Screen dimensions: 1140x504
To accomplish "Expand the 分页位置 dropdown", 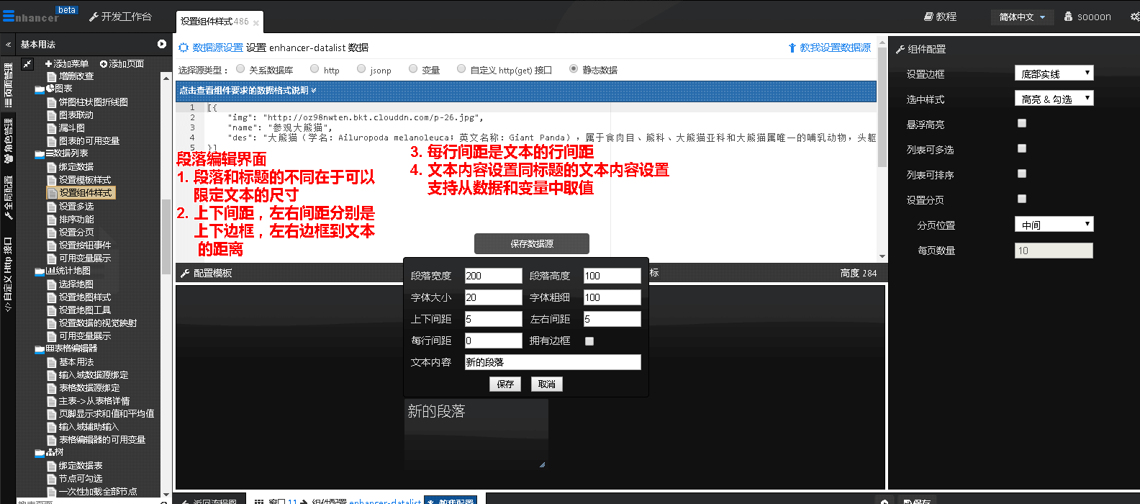I will tap(1054, 225).
